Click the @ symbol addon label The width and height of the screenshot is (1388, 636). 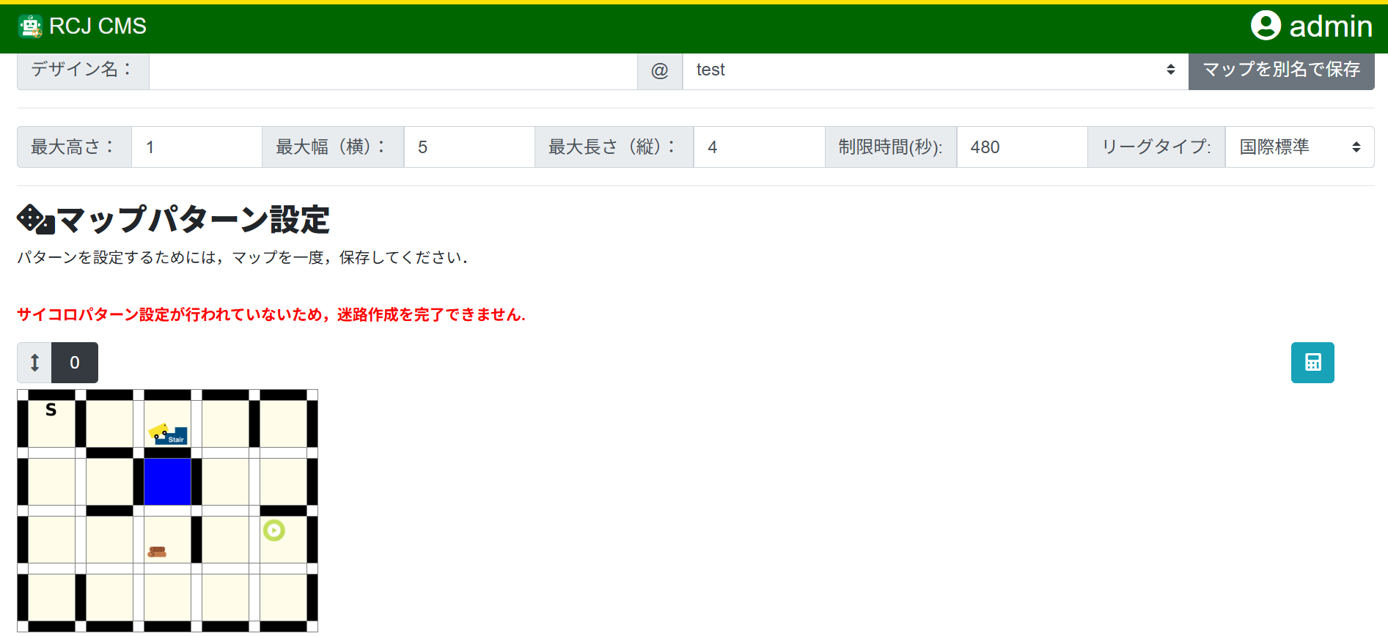660,70
